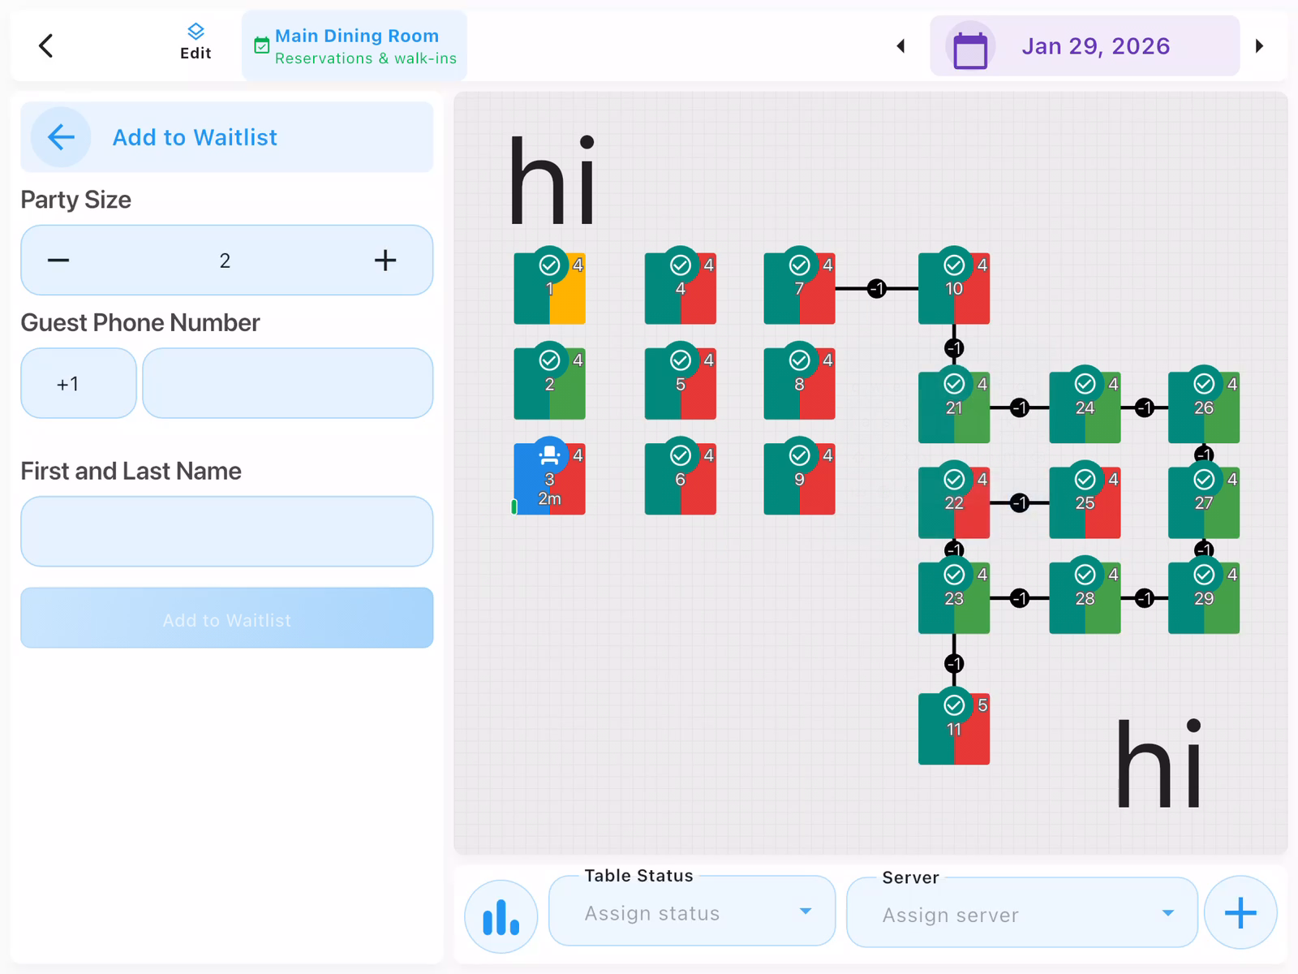
Task: Go to next day arrow
Action: (1259, 46)
